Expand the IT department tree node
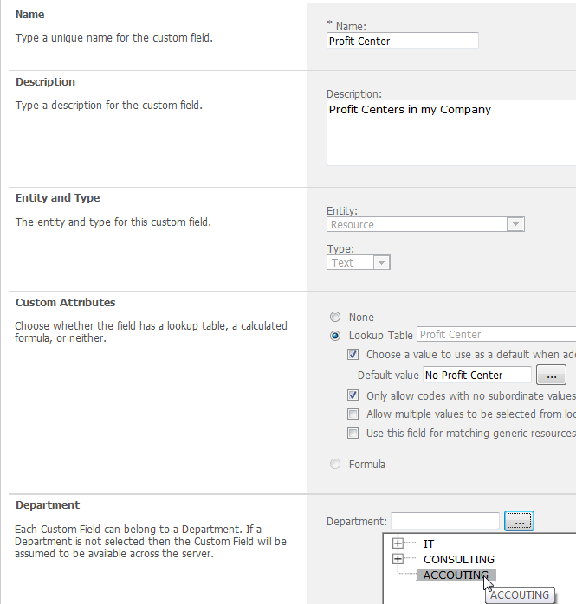 (398, 543)
